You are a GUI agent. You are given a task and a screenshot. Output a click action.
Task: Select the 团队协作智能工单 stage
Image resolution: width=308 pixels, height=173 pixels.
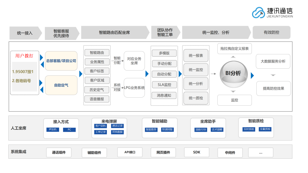165,32
